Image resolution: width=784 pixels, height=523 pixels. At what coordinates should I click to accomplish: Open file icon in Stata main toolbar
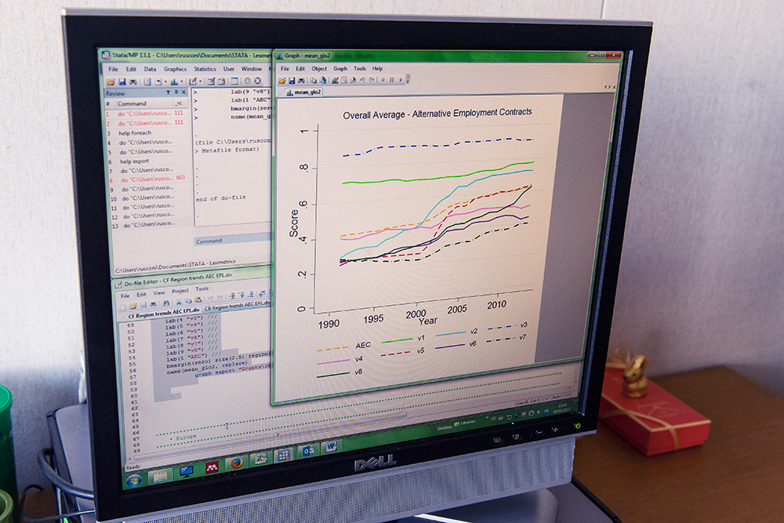coord(111,82)
